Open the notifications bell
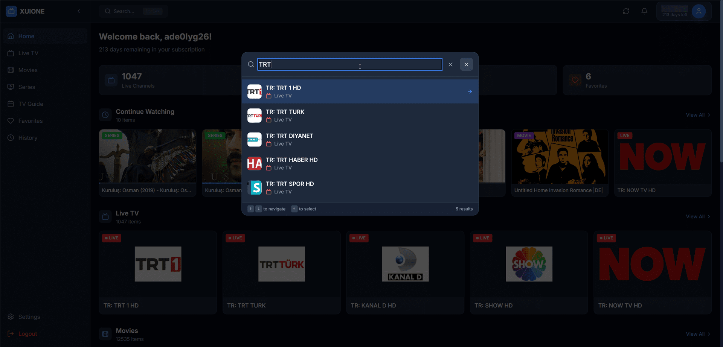 tap(644, 11)
